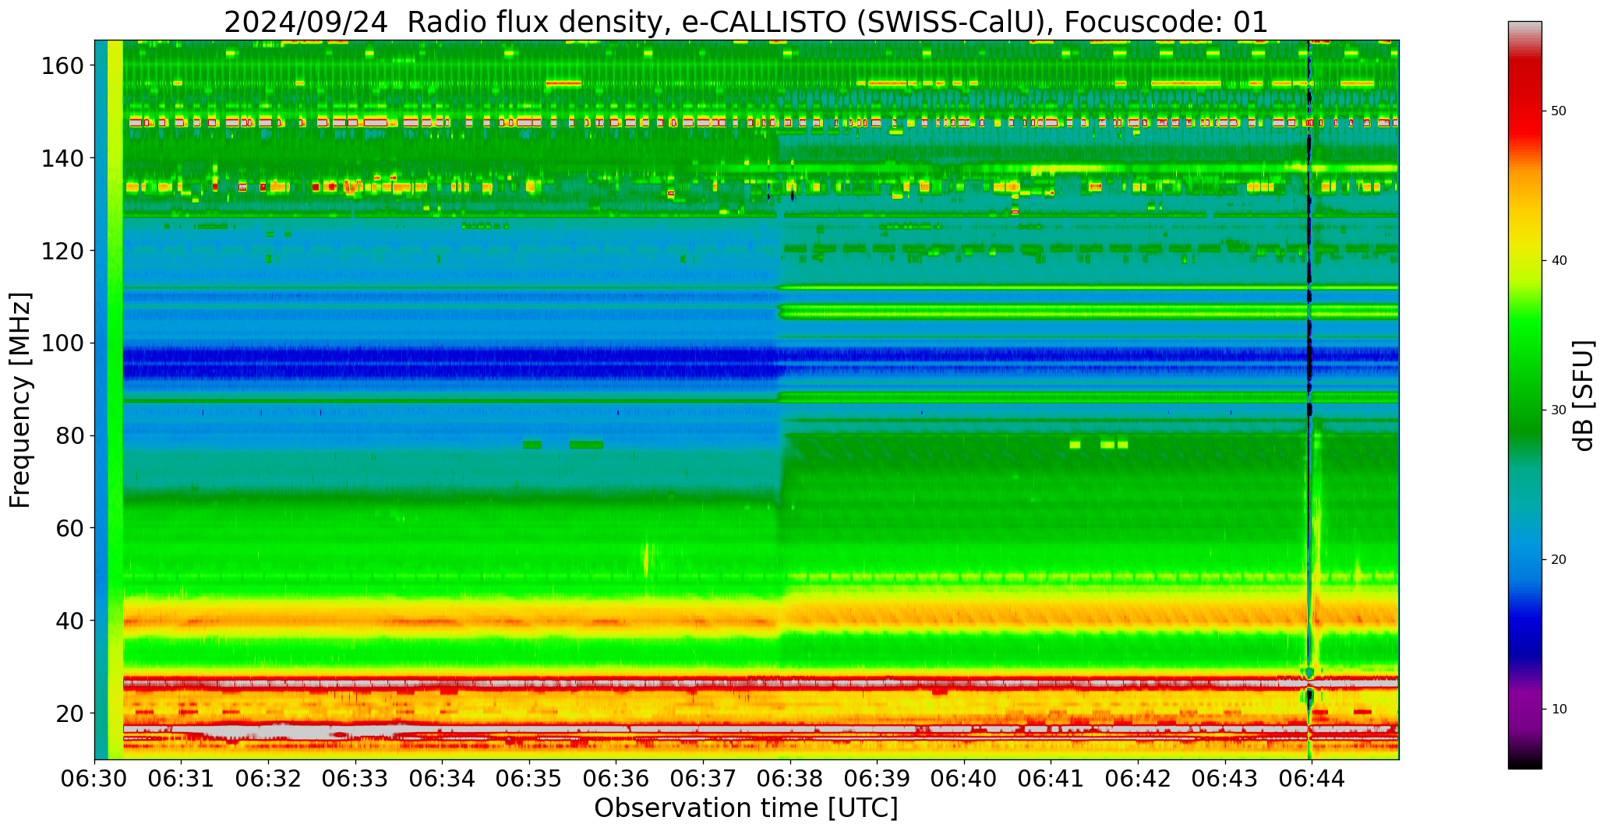Click the yellow vertical stripe at plot start
The image size is (1607, 831).
coord(115,400)
